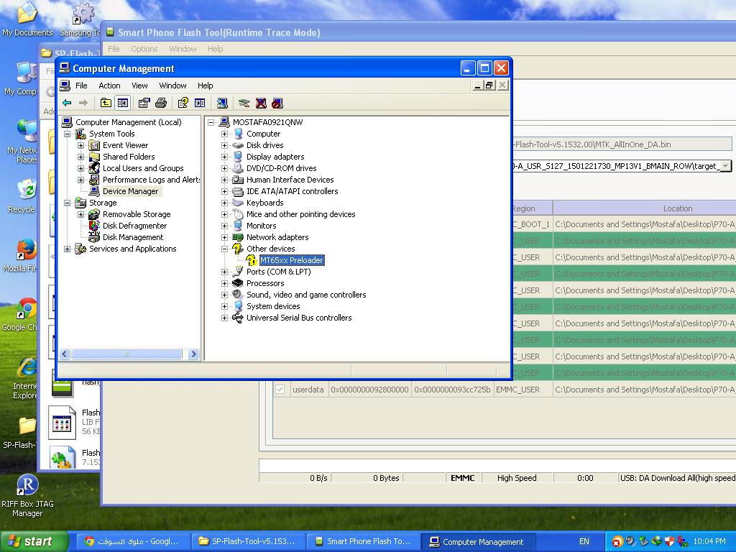
Task: Expand Ports (COM & LPT) category
Action: click(x=224, y=272)
